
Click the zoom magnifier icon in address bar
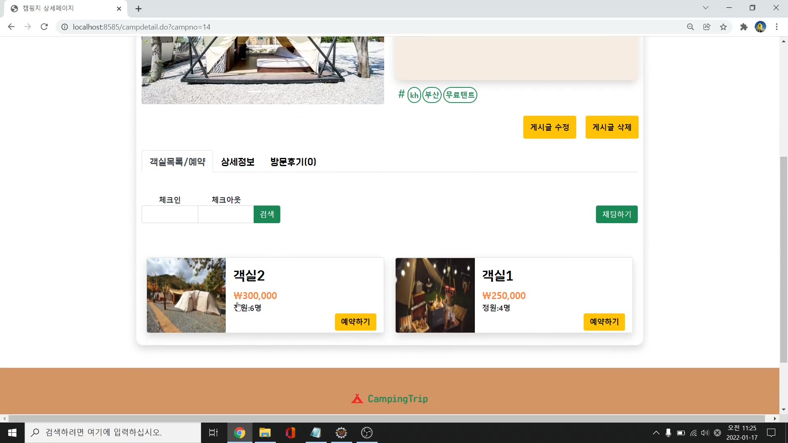click(690, 27)
